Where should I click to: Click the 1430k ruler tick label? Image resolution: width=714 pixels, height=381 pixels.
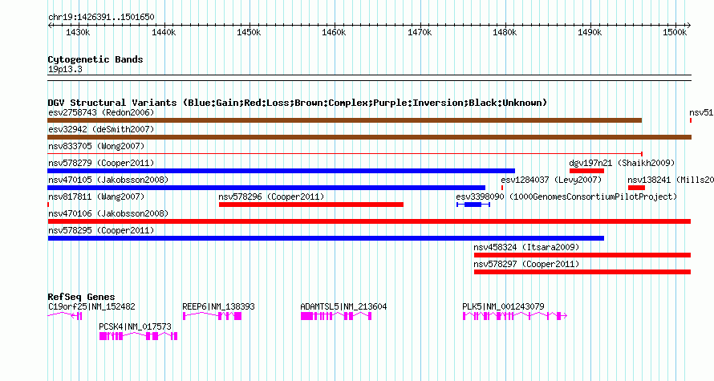point(78,32)
